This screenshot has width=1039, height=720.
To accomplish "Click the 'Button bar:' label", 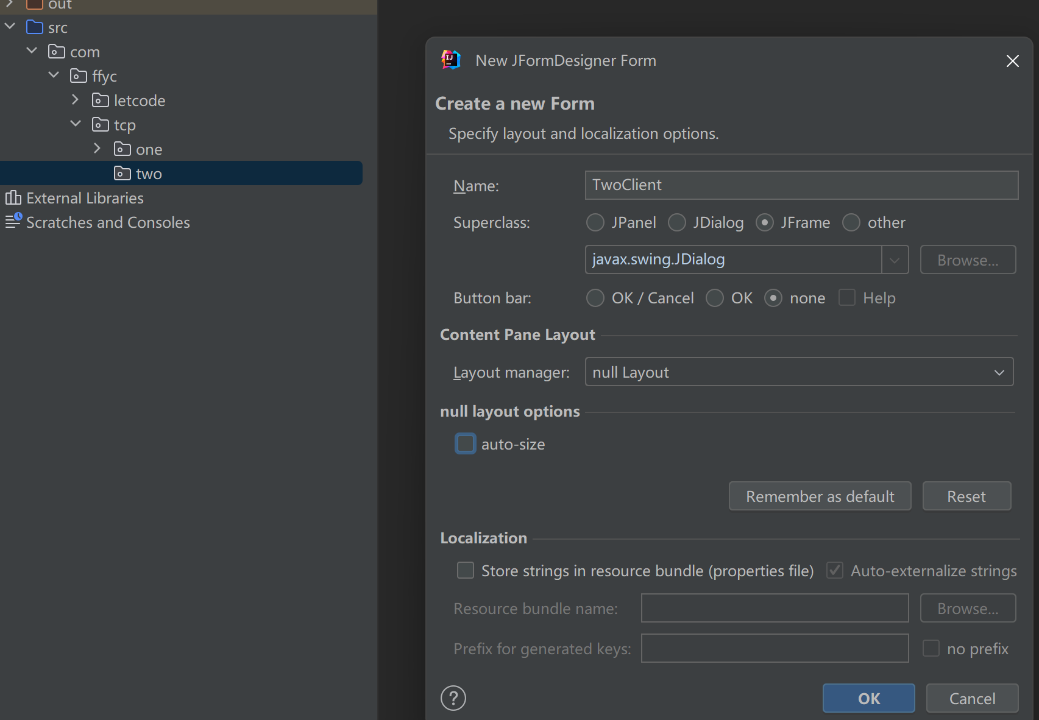I will pos(492,298).
